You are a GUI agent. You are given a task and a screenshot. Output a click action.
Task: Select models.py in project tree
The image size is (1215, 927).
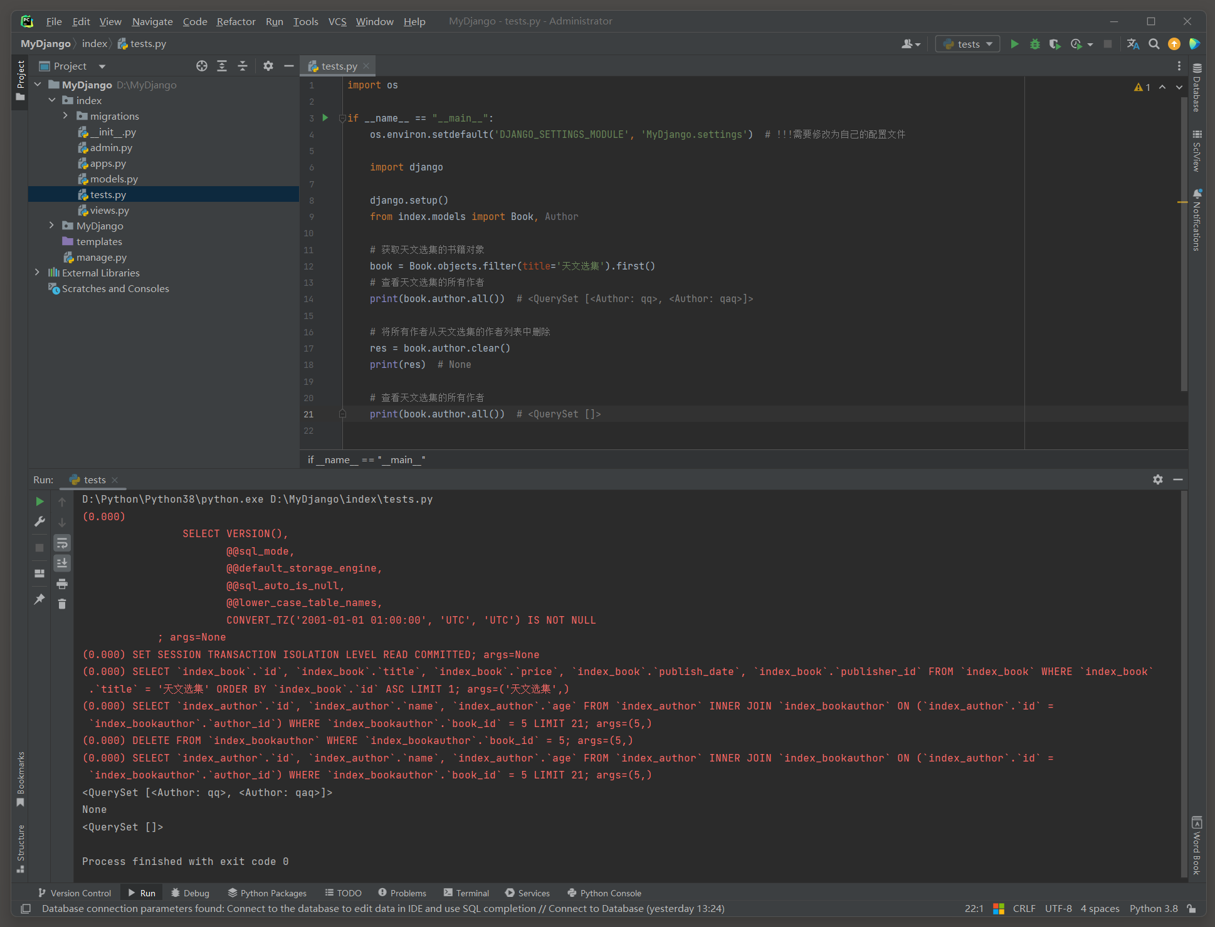tap(113, 179)
